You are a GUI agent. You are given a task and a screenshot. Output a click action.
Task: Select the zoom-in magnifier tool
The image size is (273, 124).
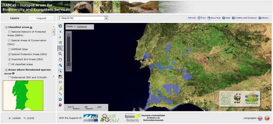tap(60, 48)
